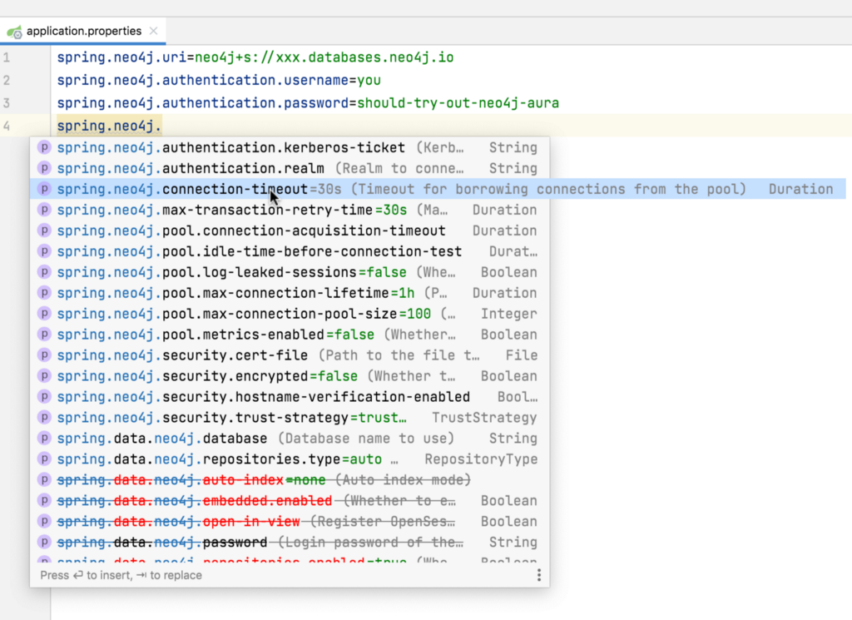Click after 'spring.neo4j.' on line 4
852x620 pixels.
point(162,126)
